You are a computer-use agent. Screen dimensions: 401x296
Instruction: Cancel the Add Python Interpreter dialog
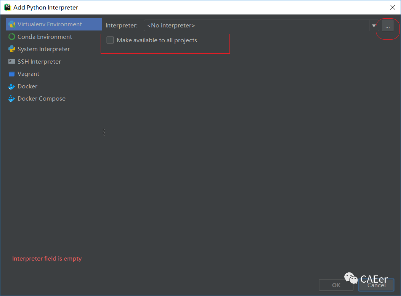[x=376, y=285]
